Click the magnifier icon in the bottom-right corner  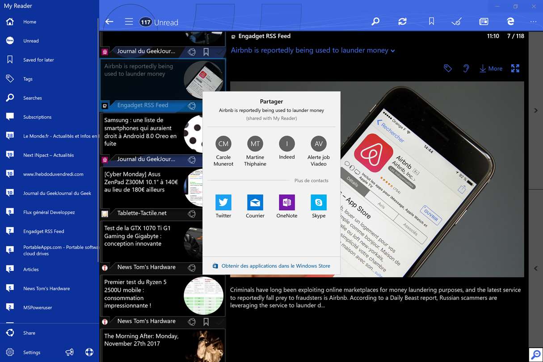point(535,354)
